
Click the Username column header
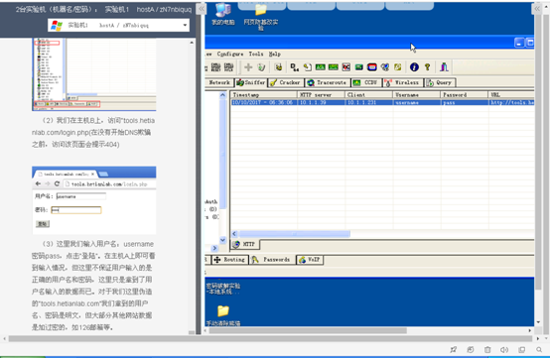[x=417, y=94]
